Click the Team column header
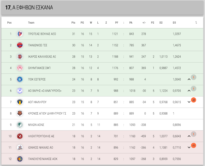Screen dimensions: 205x166 31,23
